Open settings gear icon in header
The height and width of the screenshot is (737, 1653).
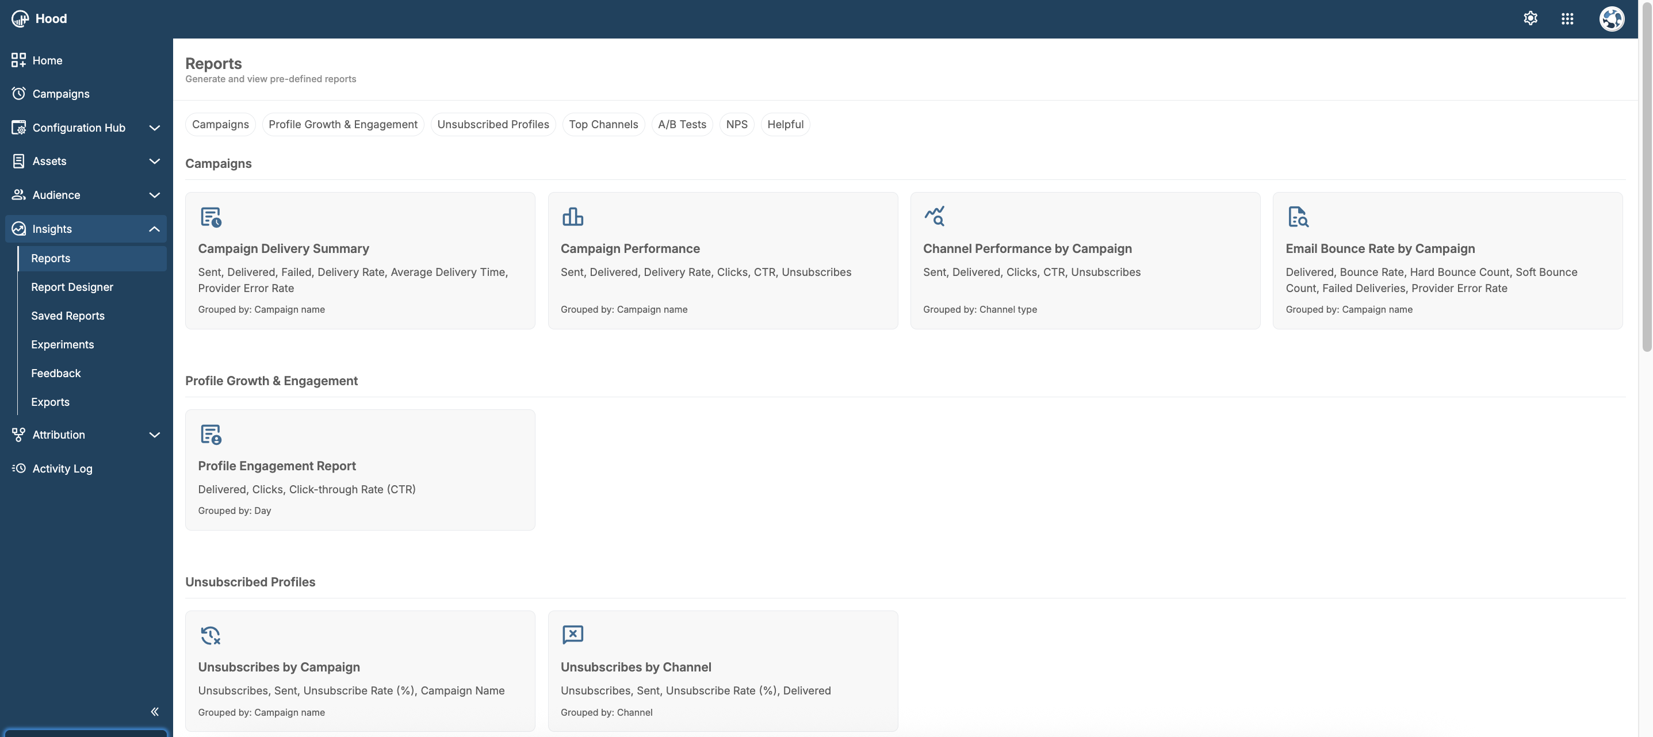1530,18
